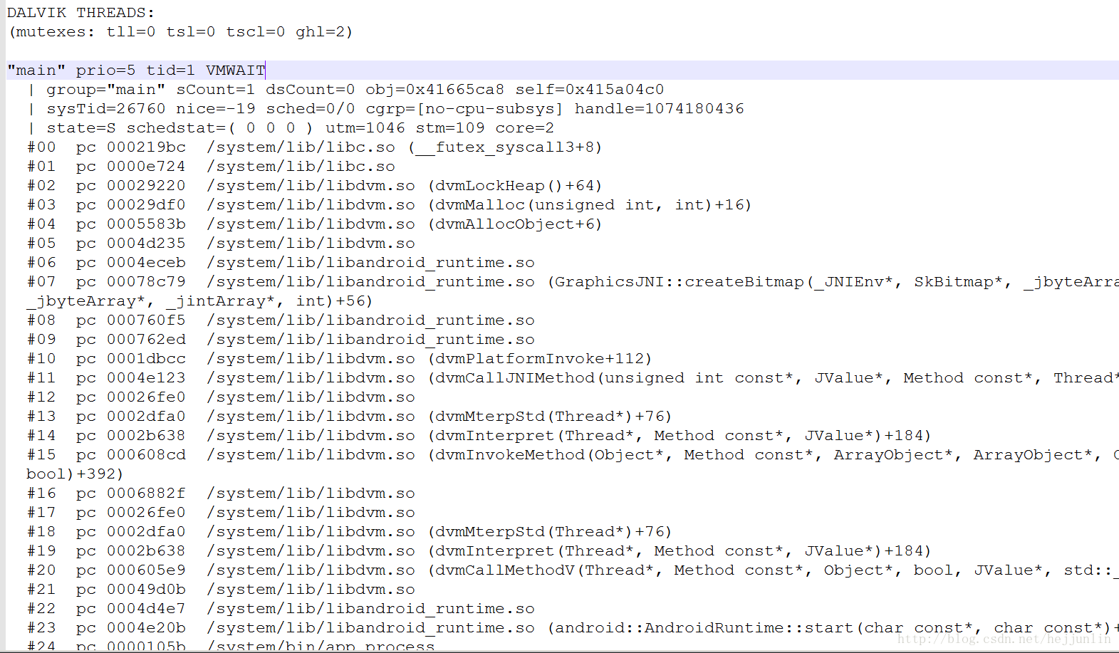Image resolution: width=1119 pixels, height=653 pixels.
Task: Select stack frame #01 pc 0000e724
Action: (x=211, y=167)
